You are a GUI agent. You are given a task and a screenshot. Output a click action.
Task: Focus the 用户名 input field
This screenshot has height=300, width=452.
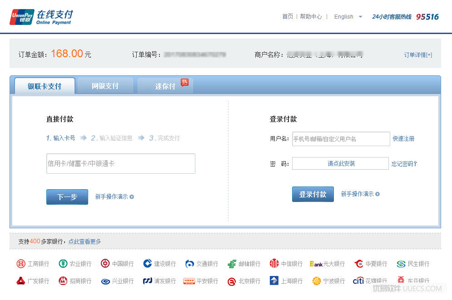tap(341, 139)
